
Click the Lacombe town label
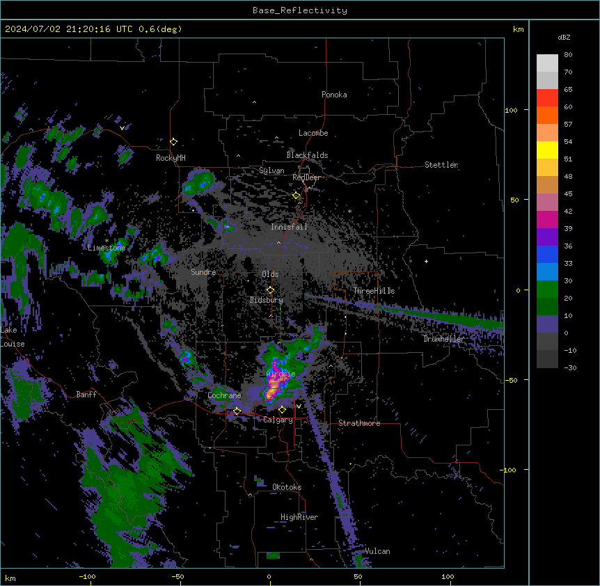[x=313, y=133]
